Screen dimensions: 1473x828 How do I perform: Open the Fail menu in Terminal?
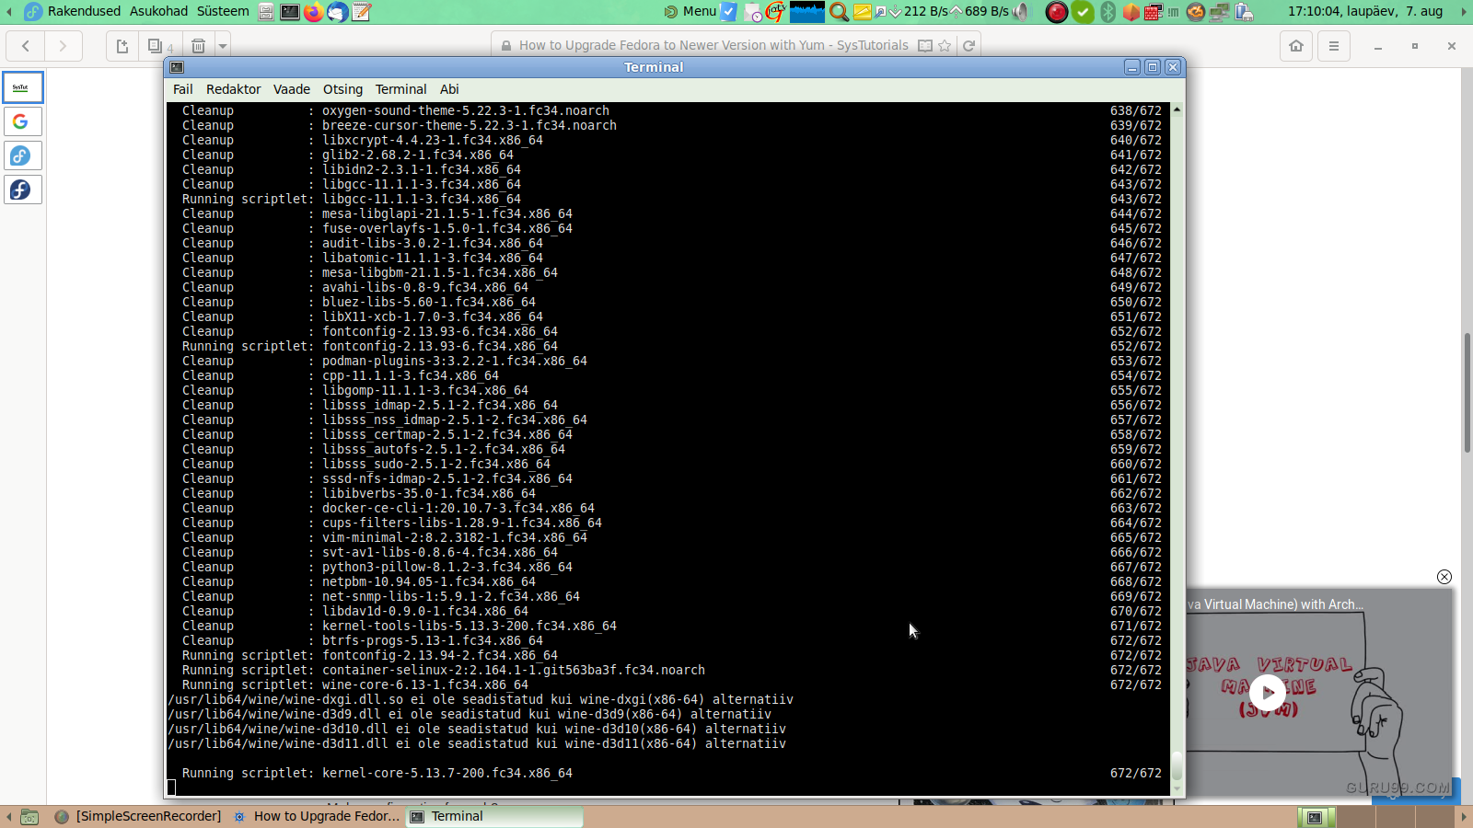click(182, 89)
